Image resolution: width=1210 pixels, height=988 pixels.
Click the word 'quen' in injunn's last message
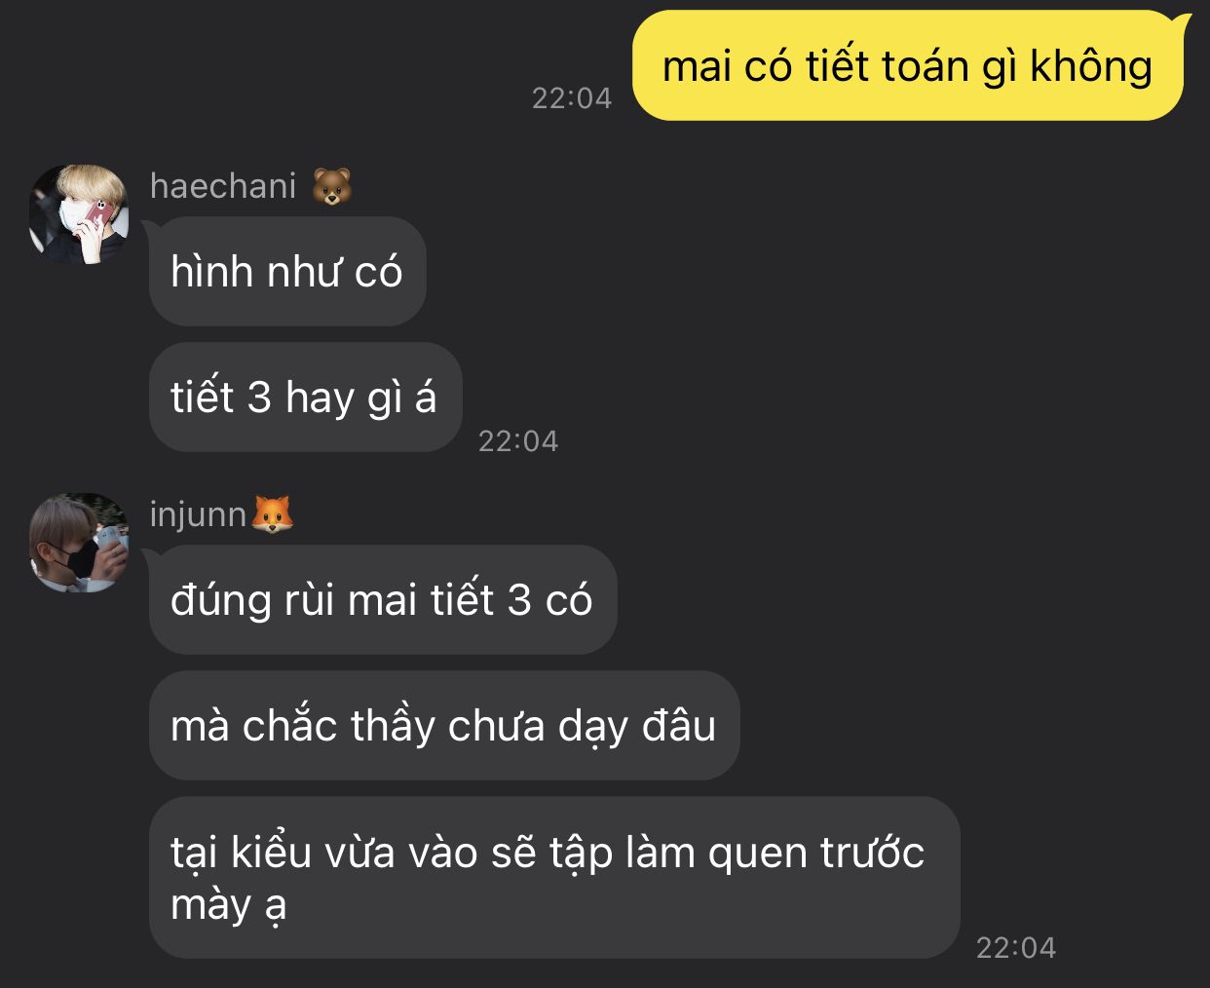pyautogui.click(x=759, y=854)
